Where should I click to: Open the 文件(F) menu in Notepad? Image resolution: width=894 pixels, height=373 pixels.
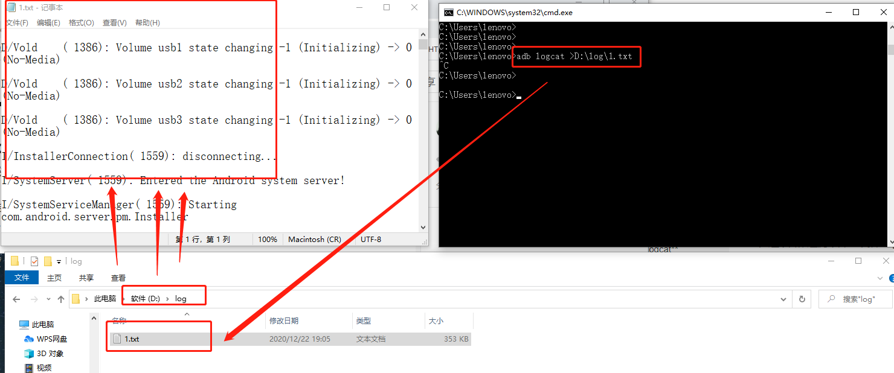click(x=17, y=23)
